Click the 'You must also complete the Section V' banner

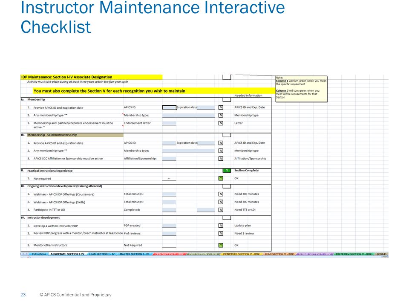pyautogui.click(x=154, y=91)
